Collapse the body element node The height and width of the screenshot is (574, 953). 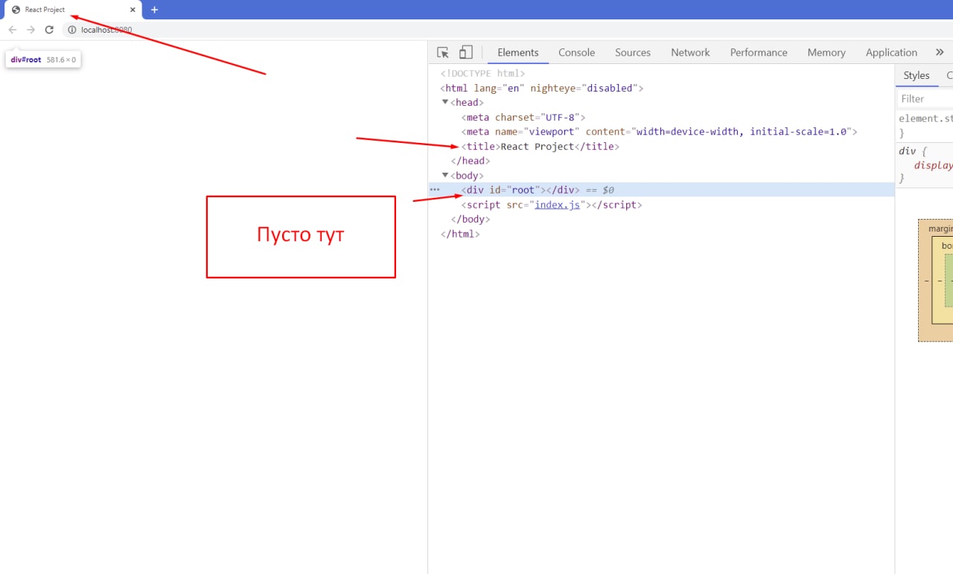coord(445,176)
